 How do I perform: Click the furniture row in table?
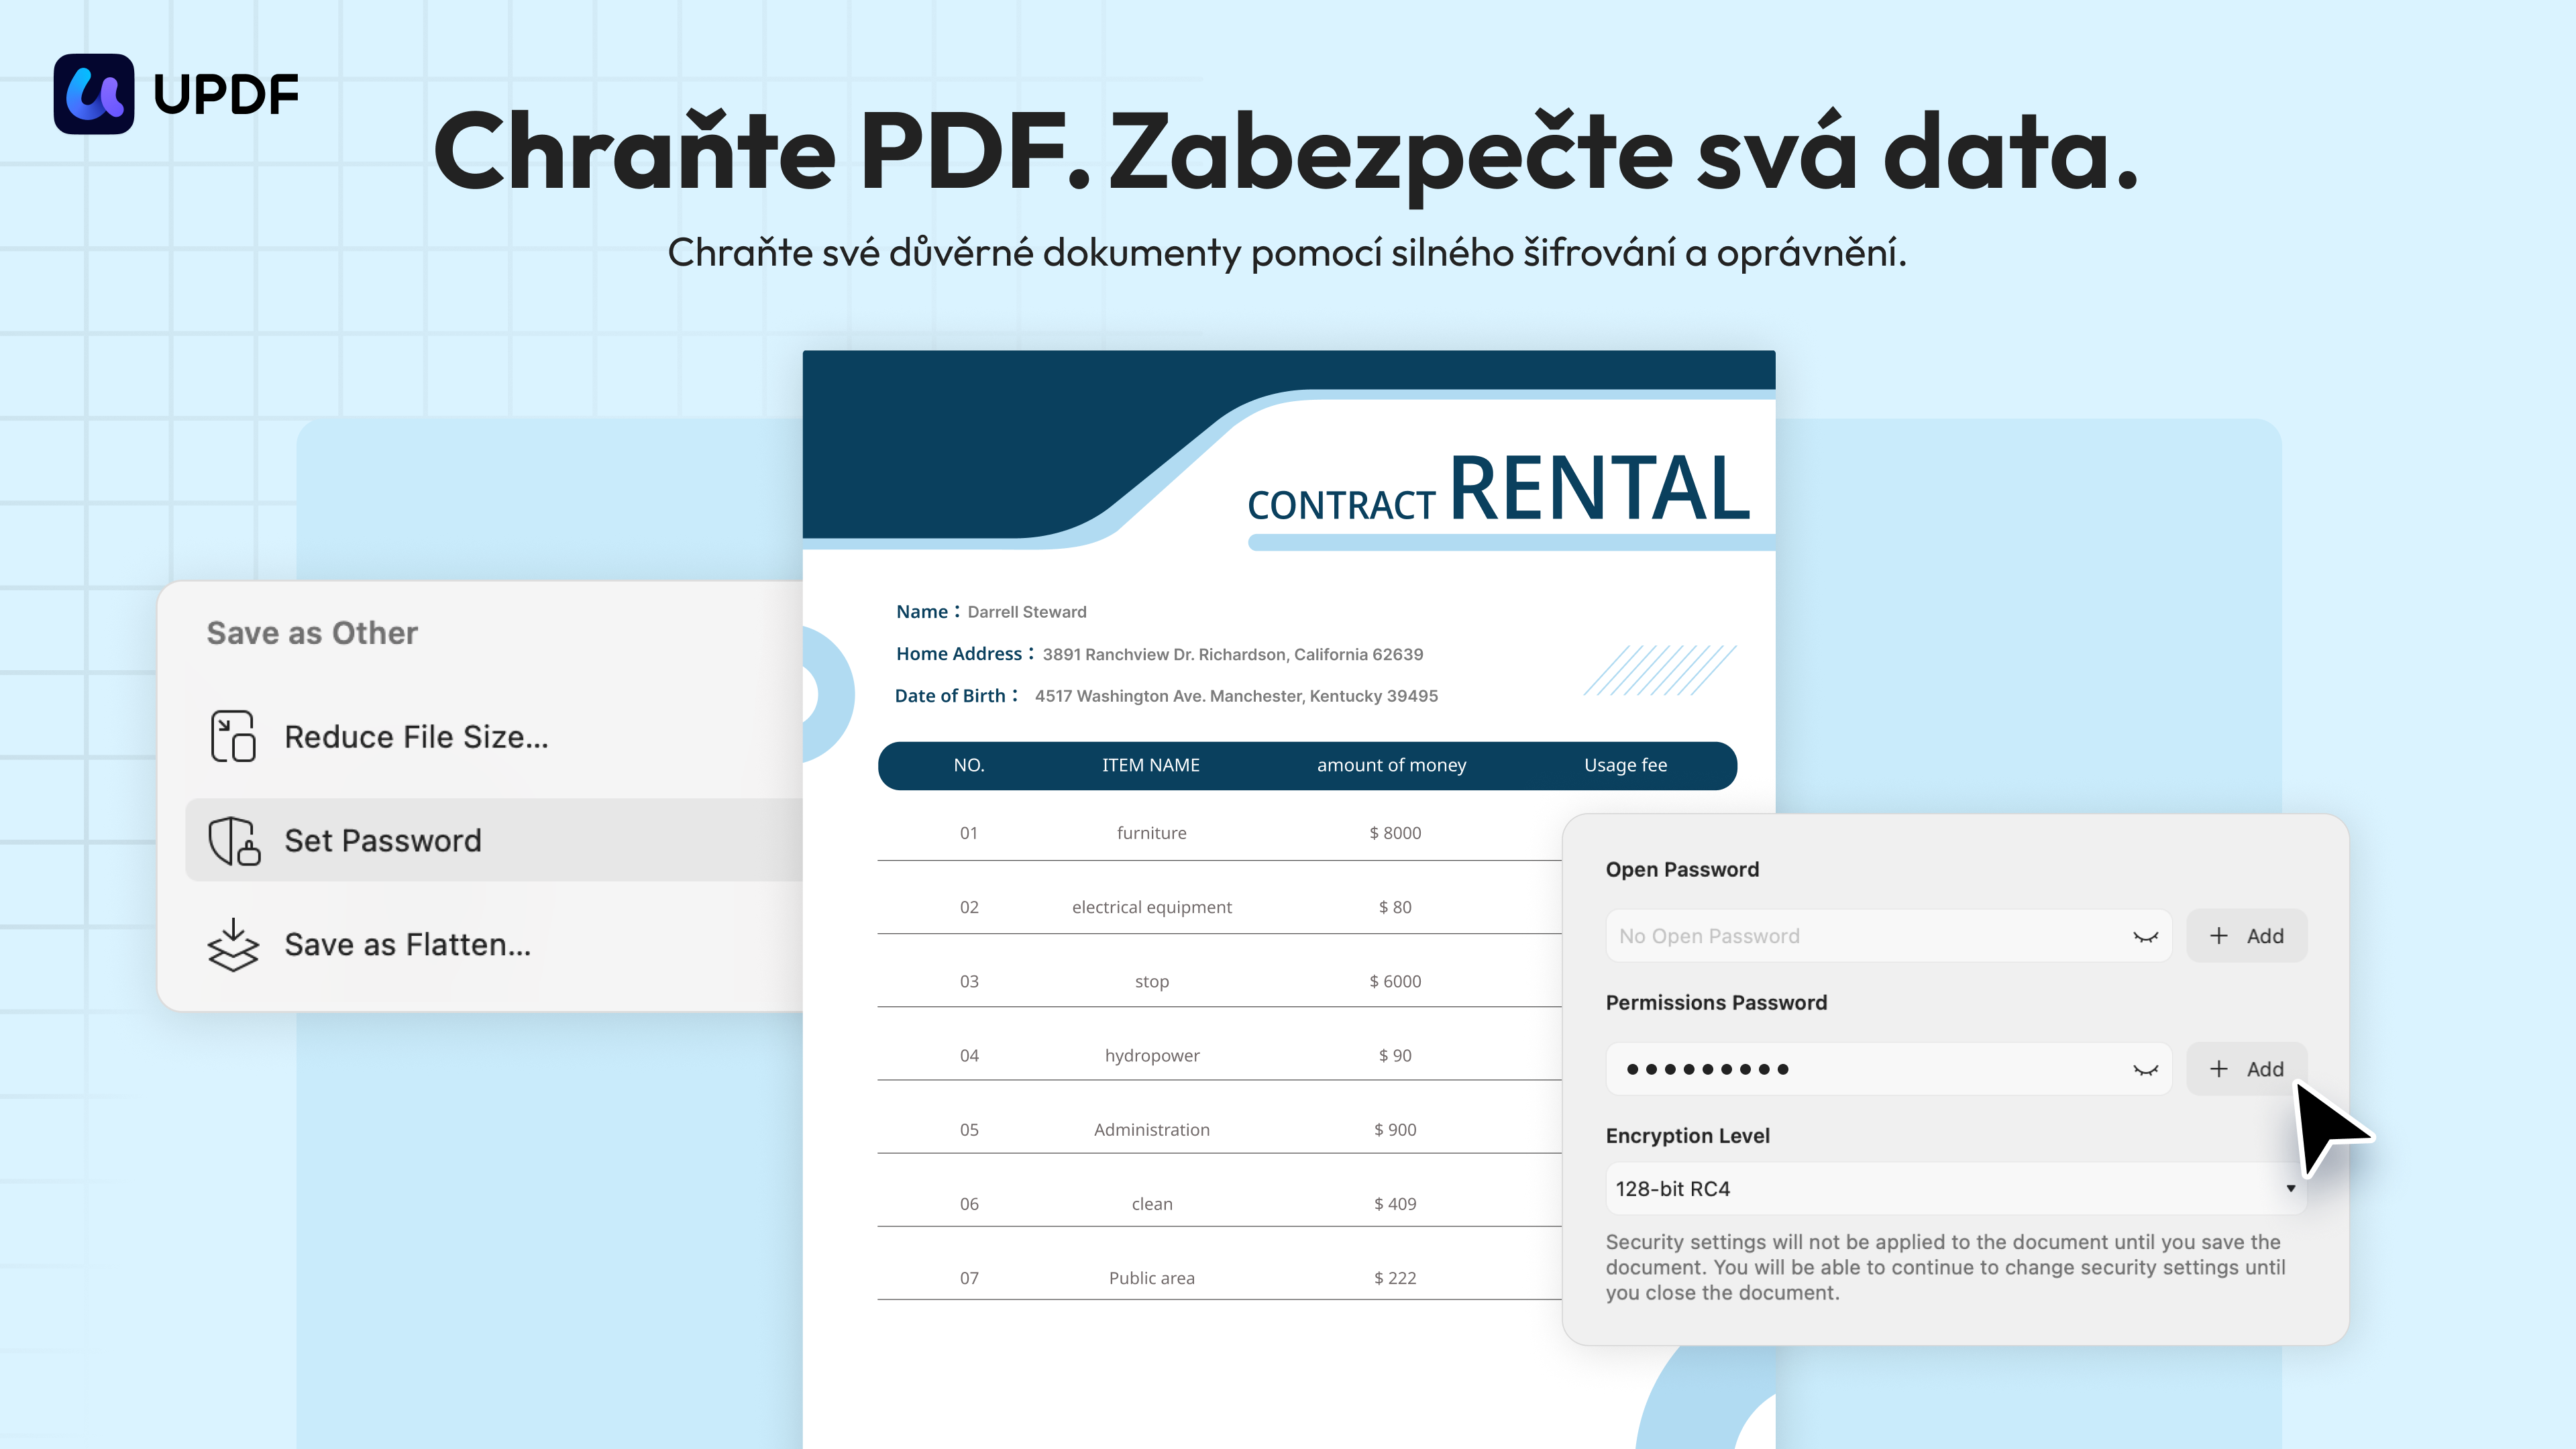pos(1151,833)
